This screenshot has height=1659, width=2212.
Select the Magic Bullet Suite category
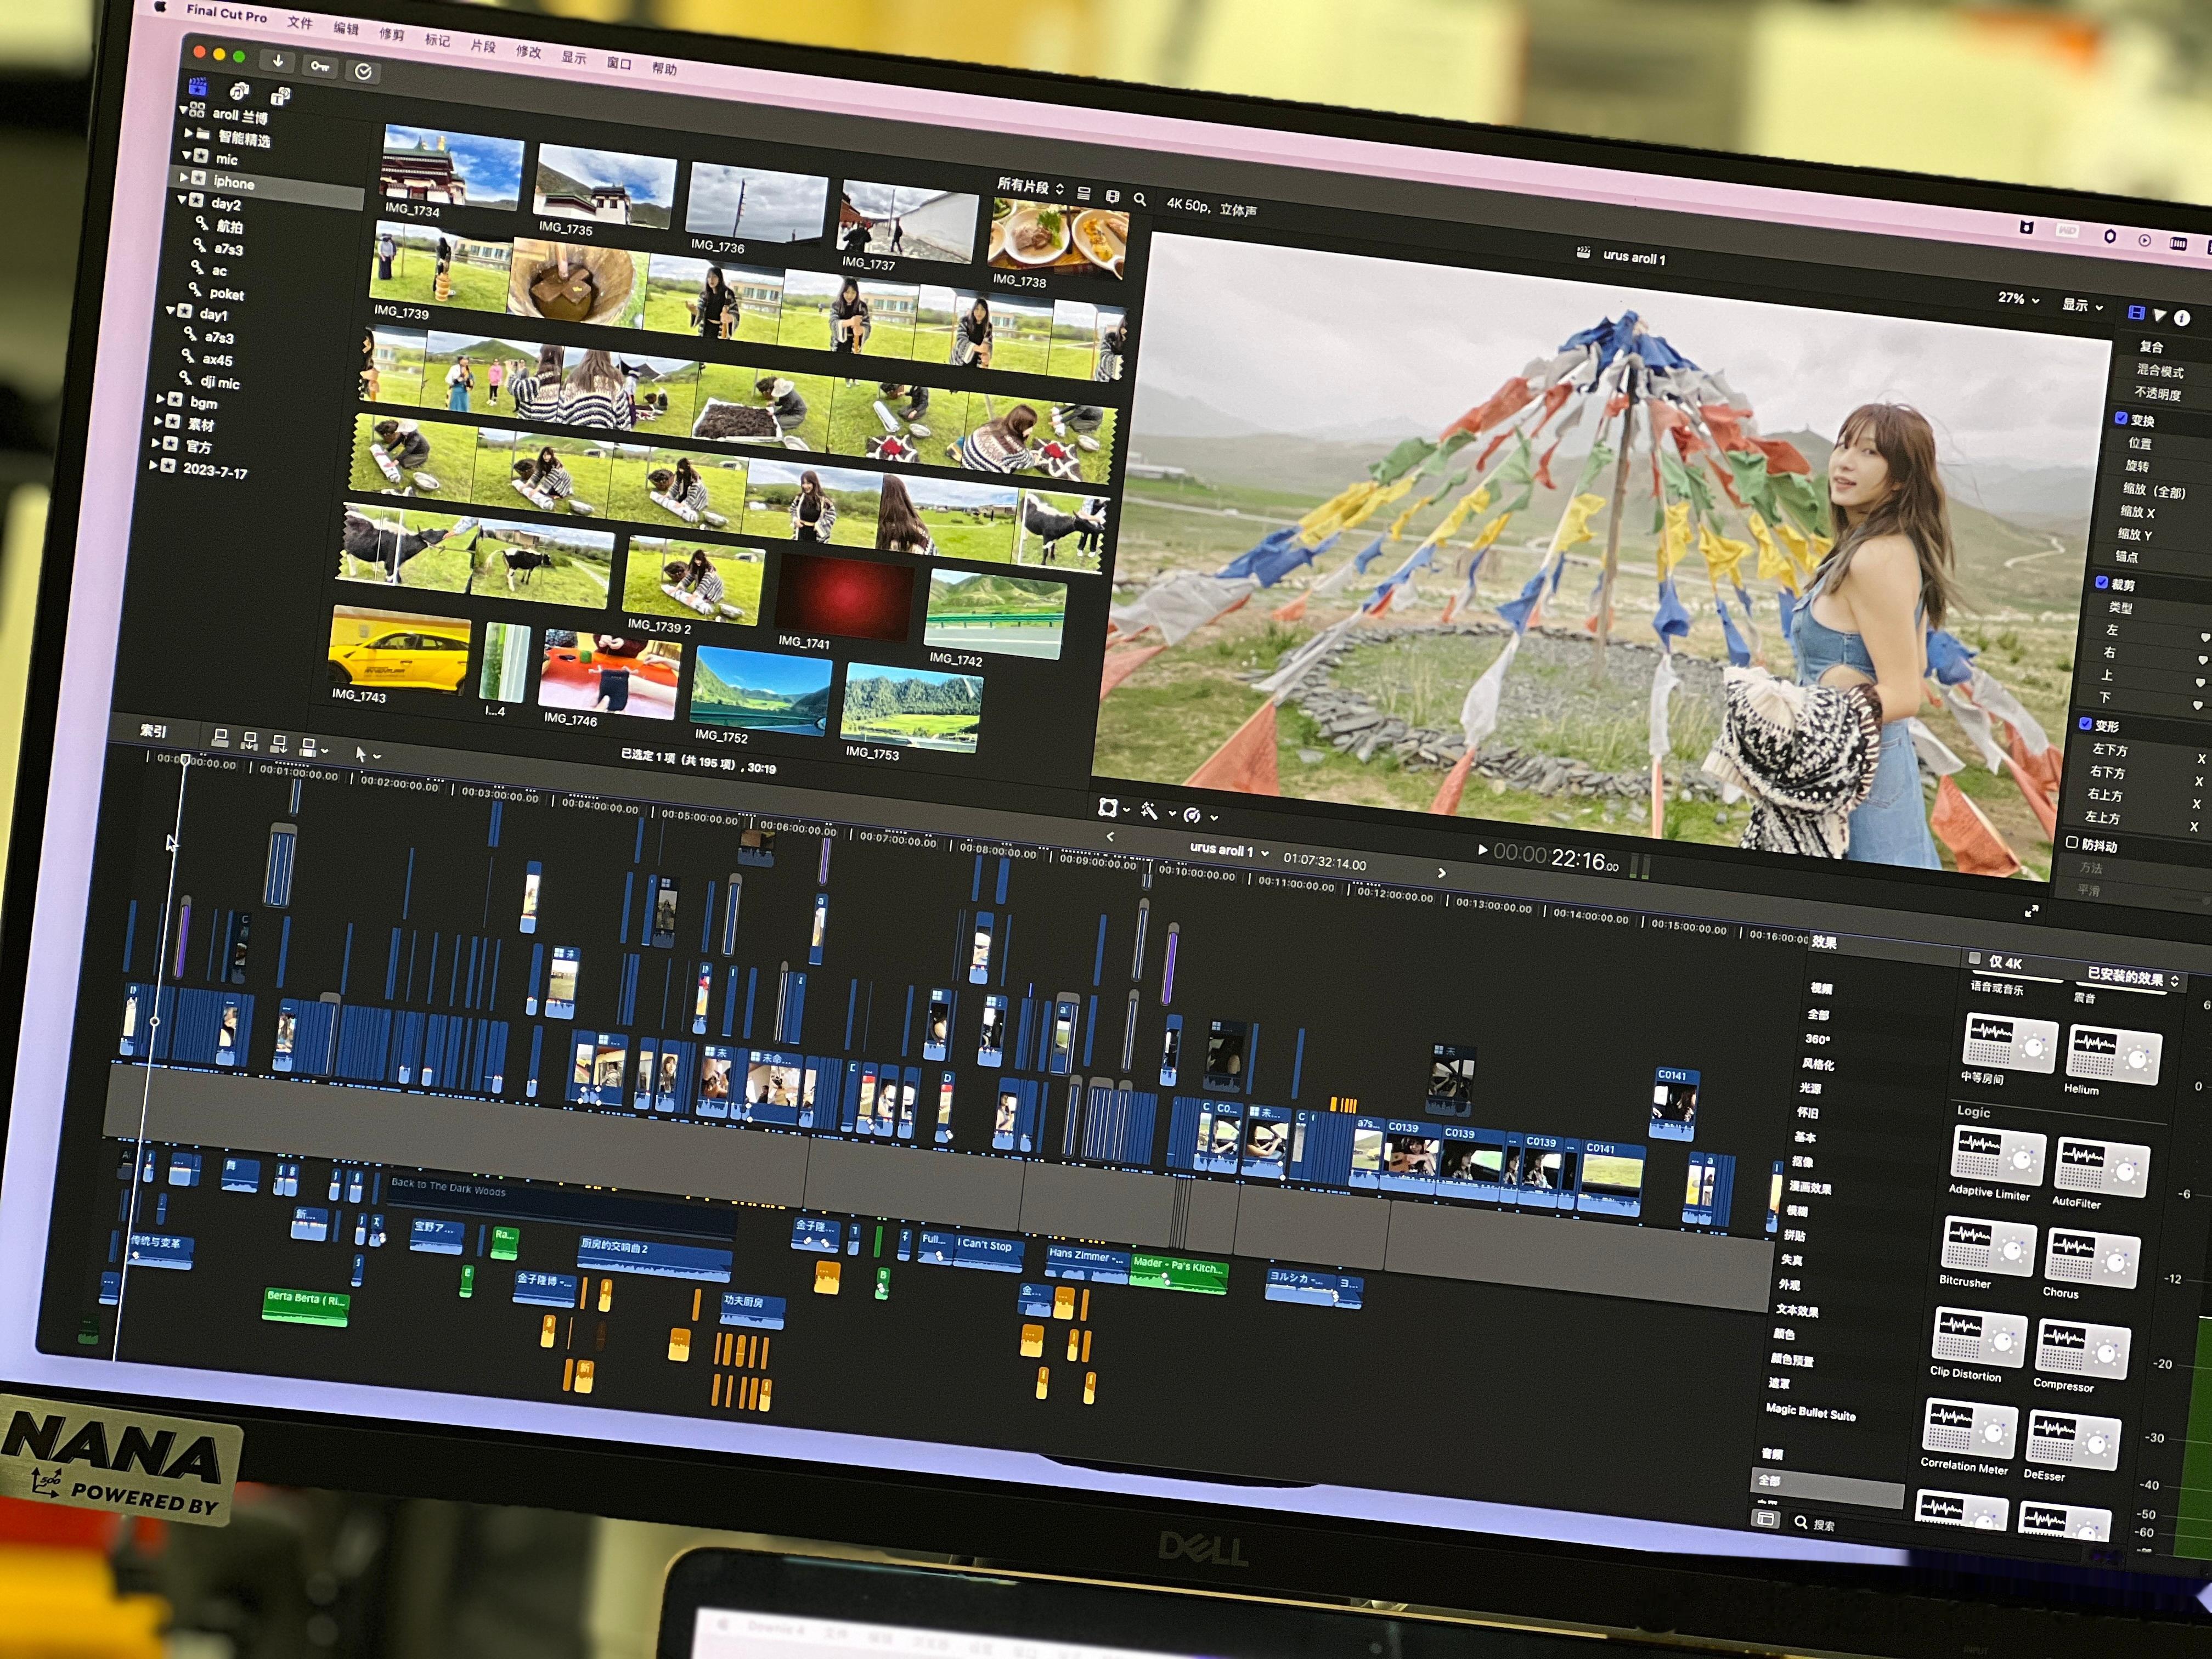point(1811,1412)
